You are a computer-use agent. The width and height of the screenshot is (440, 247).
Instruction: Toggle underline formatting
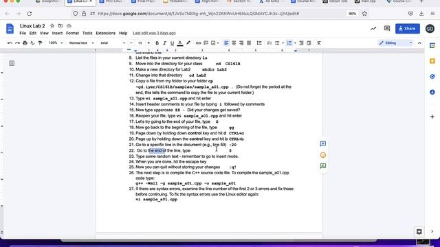173,43
